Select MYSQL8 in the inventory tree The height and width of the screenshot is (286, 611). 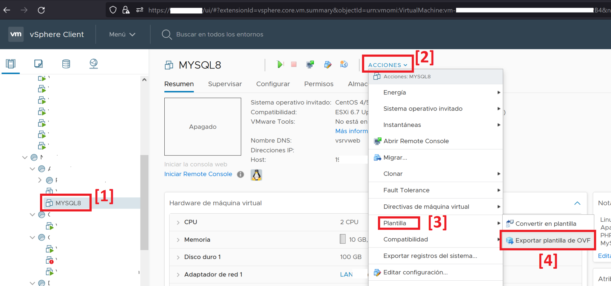[x=68, y=203]
